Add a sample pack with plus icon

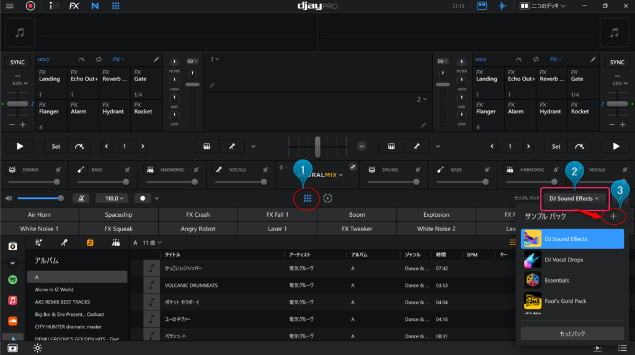[613, 216]
